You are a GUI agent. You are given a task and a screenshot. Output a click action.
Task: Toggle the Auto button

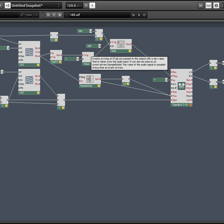pyautogui.click(x=29, y=15)
